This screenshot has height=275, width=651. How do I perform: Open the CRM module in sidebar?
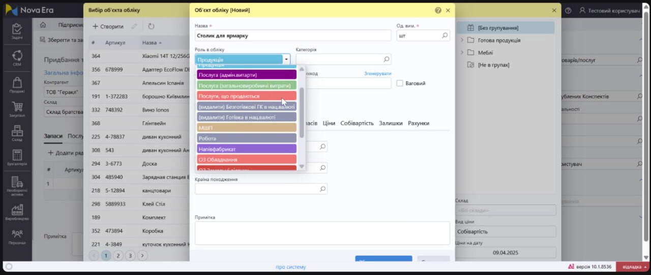17,58
